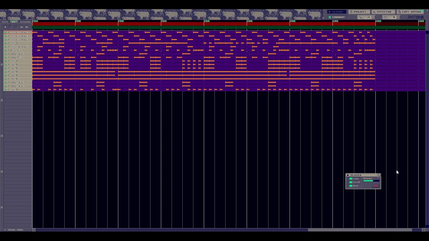The width and height of the screenshot is (429, 241).
Task: Switch to the Keyboard tab
Action: 25,22
